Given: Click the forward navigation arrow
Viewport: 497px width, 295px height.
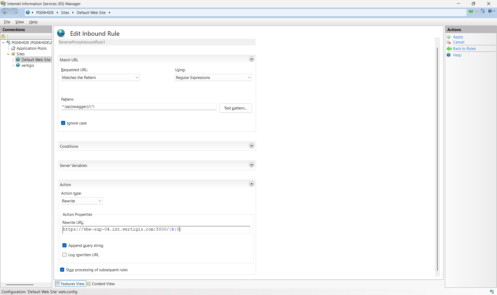Looking at the screenshot, I should click(15, 12).
